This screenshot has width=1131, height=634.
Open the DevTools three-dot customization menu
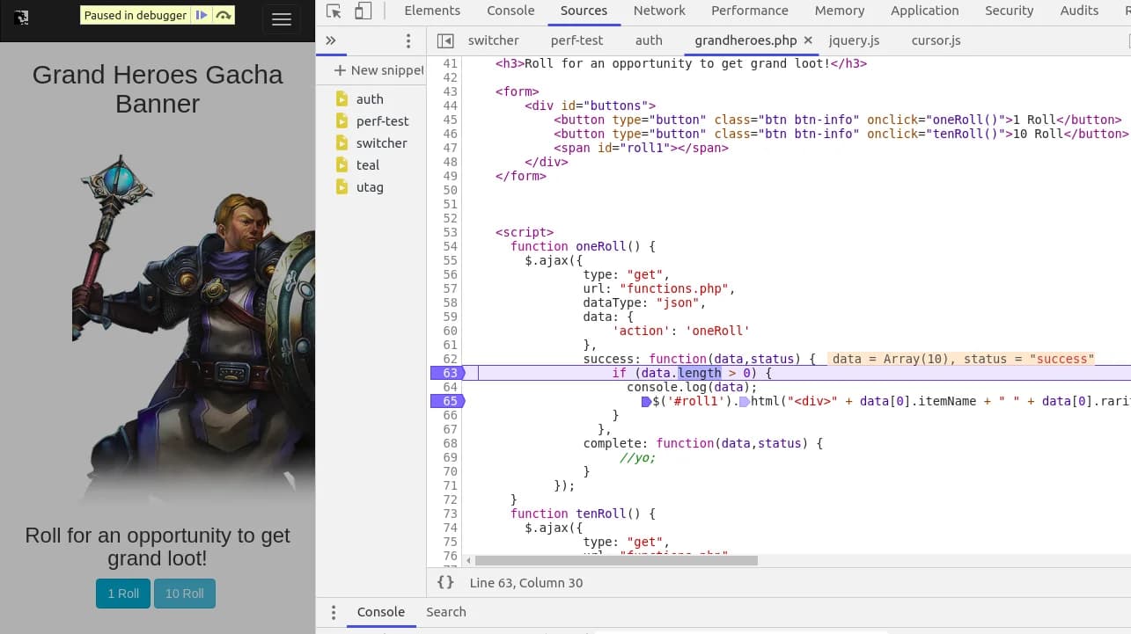(408, 41)
